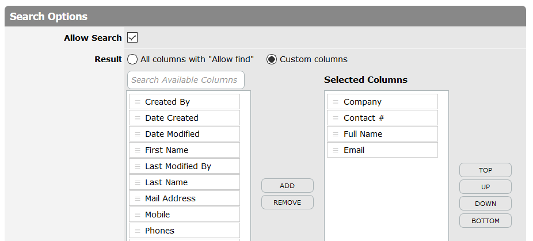The width and height of the screenshot is (533, 241).
Task: Select Phones in available columns
Action: pos(184,231)
